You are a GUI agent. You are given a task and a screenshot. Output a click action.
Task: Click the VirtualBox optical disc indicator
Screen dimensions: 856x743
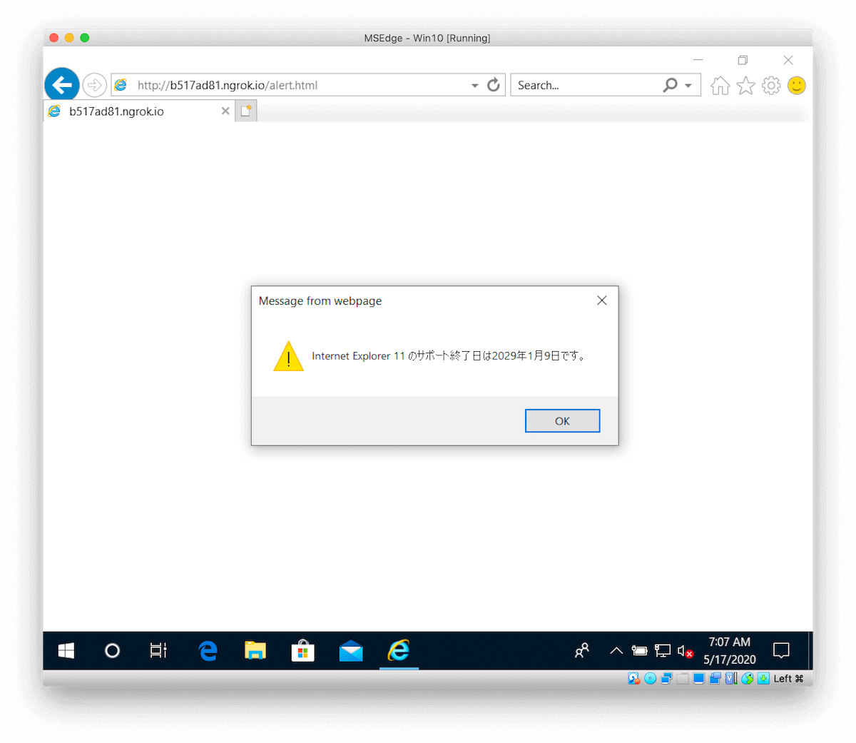[x=650, y=678]
